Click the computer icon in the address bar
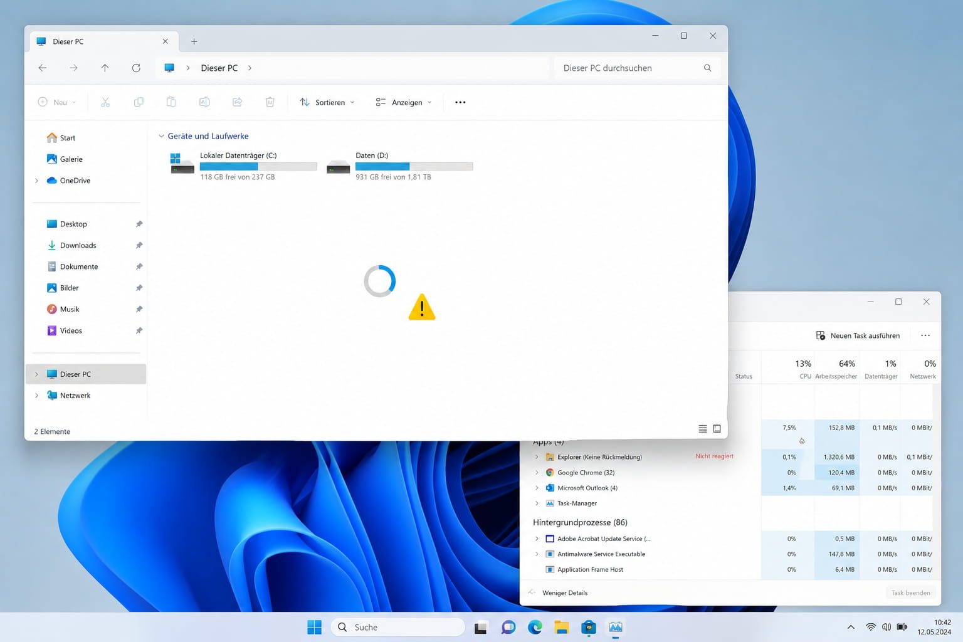 coord(169,68)
